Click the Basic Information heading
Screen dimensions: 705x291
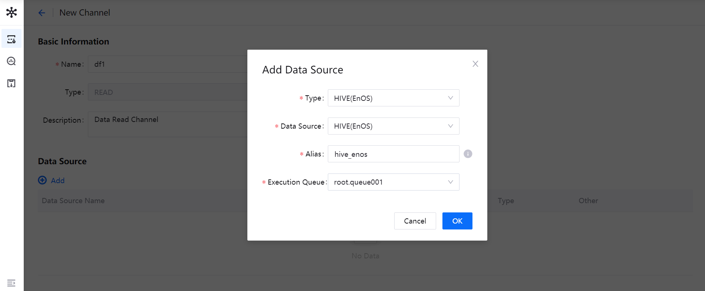pos(73,42)
